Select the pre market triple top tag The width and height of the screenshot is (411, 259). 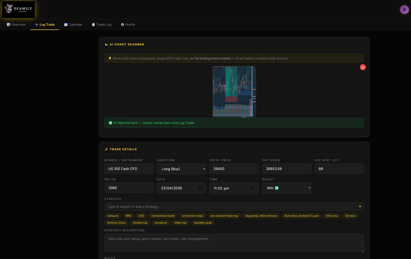[224, 216]
